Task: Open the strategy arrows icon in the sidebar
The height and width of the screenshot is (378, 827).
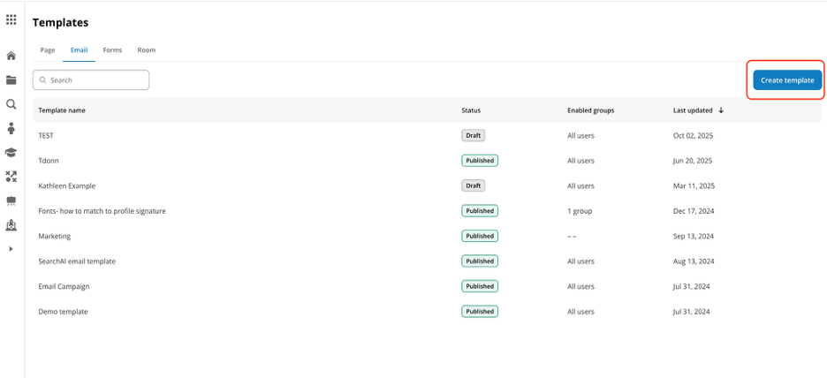Action: point(11,176)
